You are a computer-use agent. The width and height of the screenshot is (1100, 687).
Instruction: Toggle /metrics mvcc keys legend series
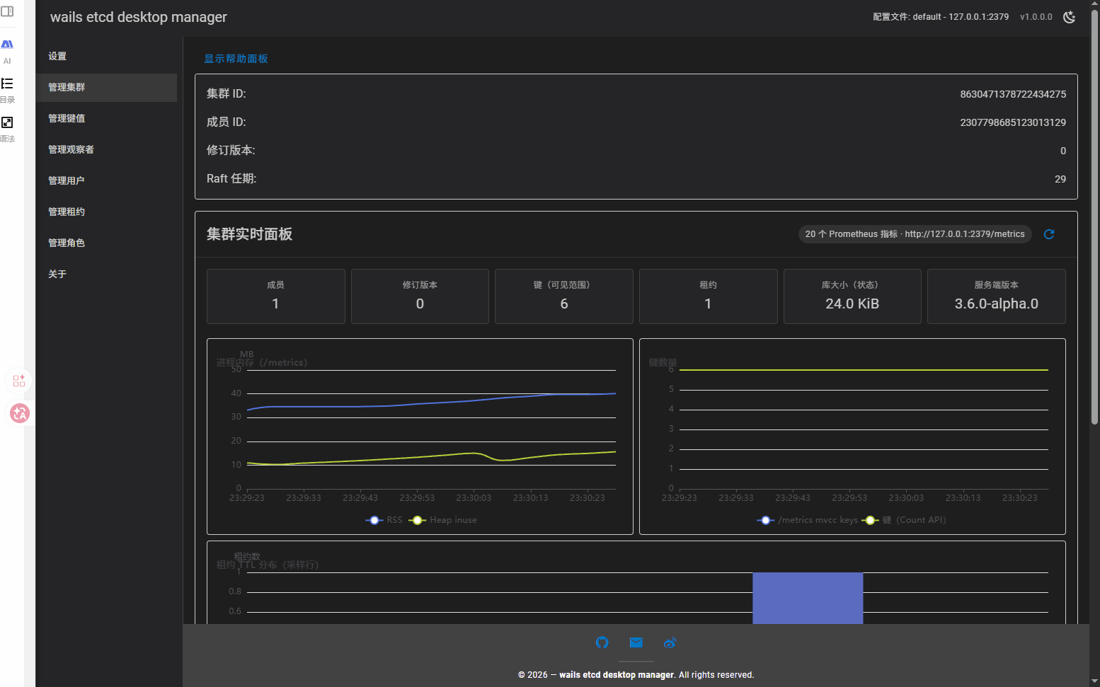[808, 520]
